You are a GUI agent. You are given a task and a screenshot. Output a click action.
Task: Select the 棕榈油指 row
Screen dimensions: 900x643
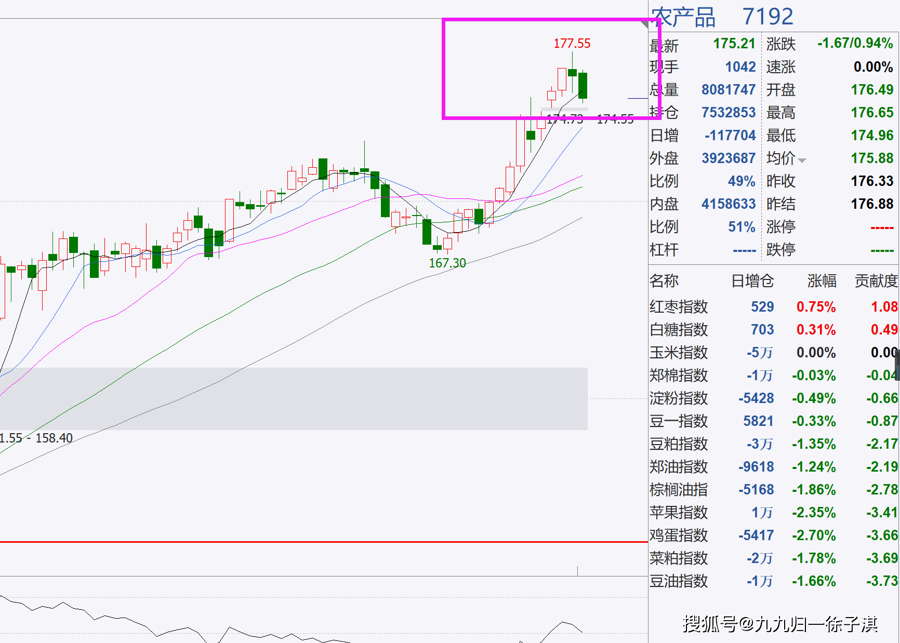click(x=774, y=490)
